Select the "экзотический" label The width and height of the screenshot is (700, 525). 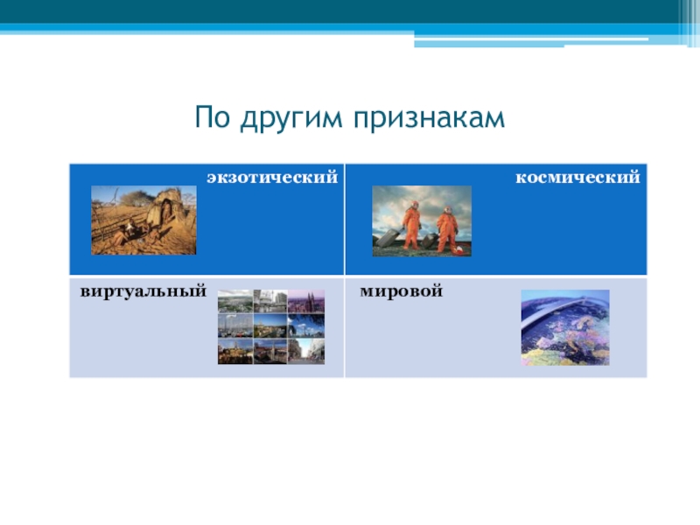pos(272,178)
